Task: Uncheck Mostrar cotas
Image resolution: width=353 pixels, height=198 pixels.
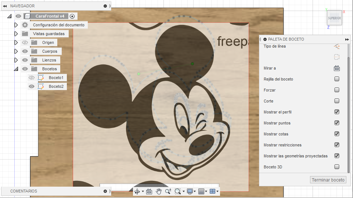Action: 337,134
